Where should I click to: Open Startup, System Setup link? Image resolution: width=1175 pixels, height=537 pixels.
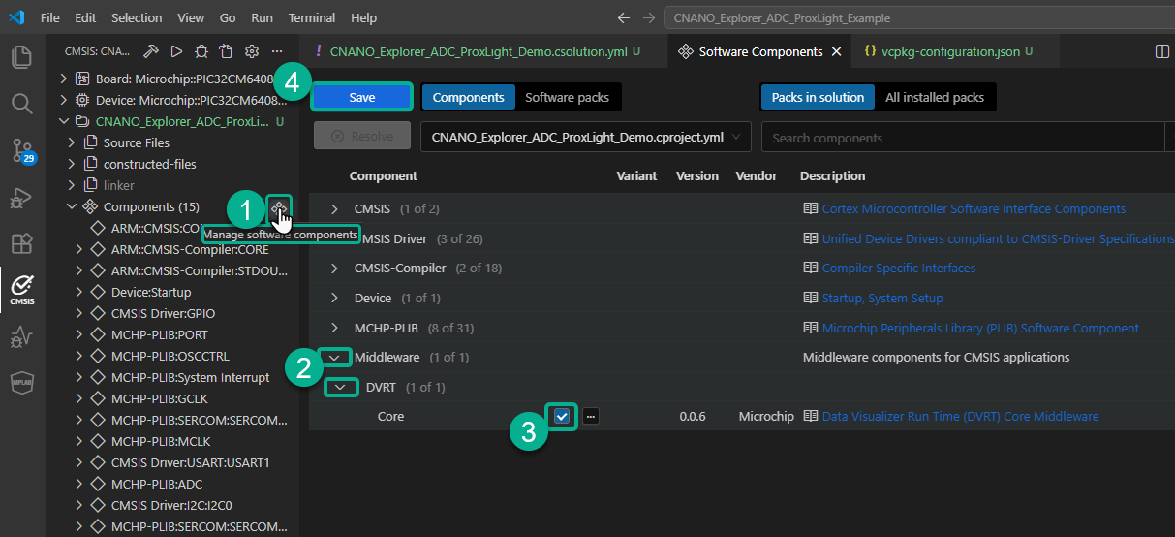click(x=882, y=298)
